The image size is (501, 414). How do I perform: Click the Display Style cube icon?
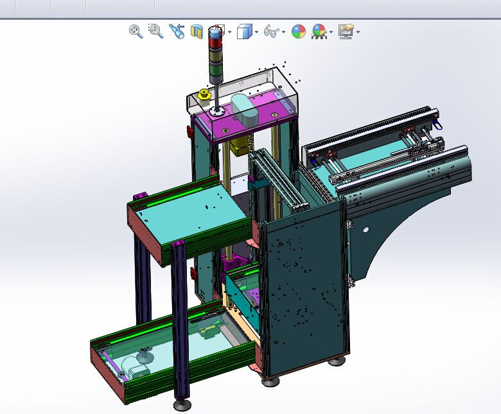tap(245, 31)
